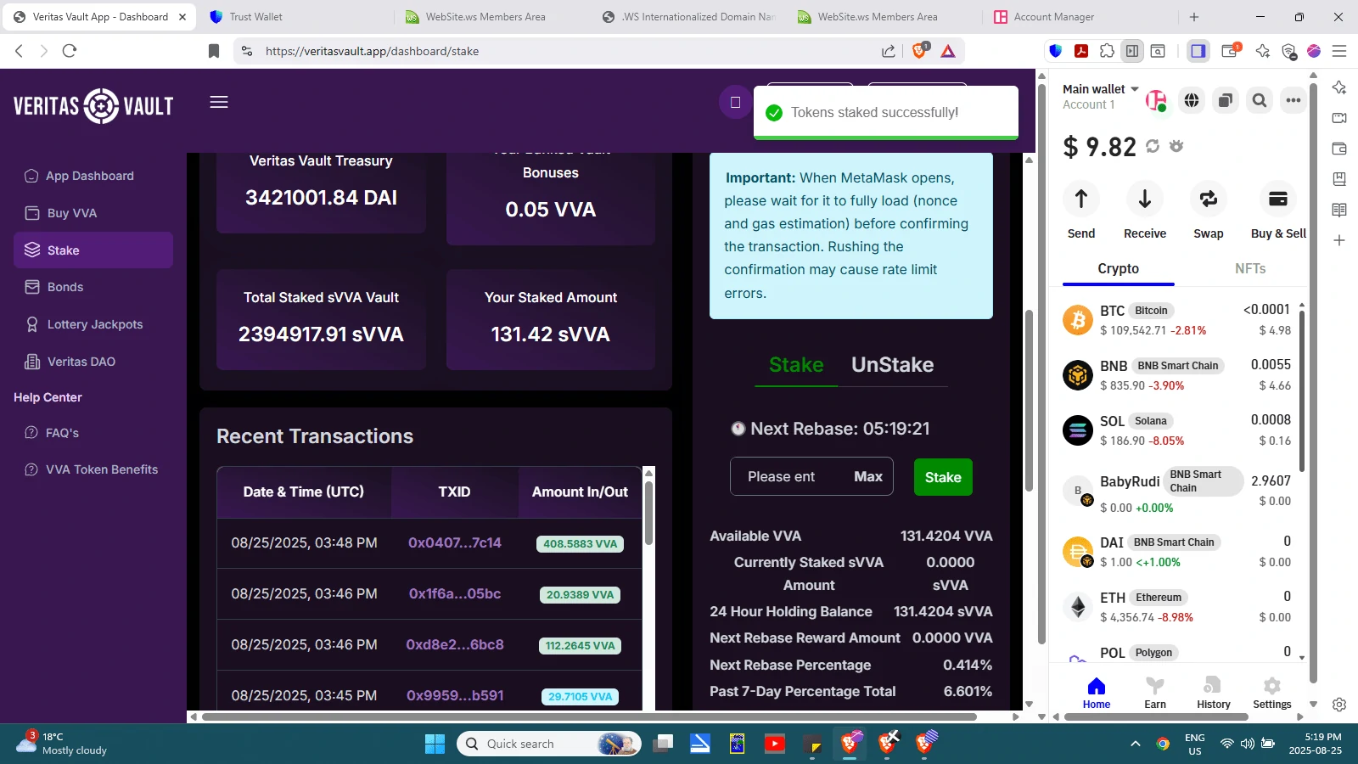Switch to the NFTs tab

1249,269
